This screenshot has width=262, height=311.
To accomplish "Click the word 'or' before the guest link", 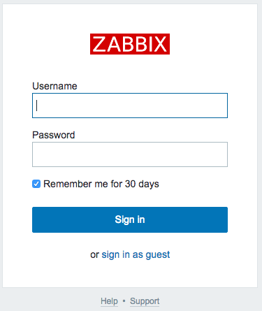I will pos(94,255).
